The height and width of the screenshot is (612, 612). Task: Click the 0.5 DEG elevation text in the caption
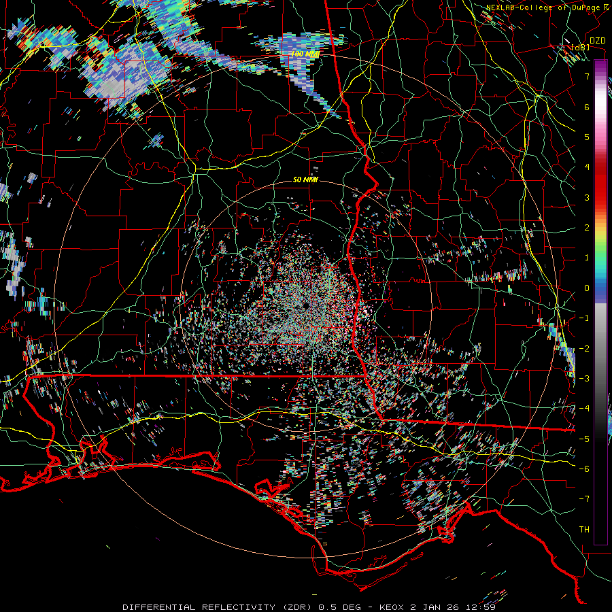[341, 607]
